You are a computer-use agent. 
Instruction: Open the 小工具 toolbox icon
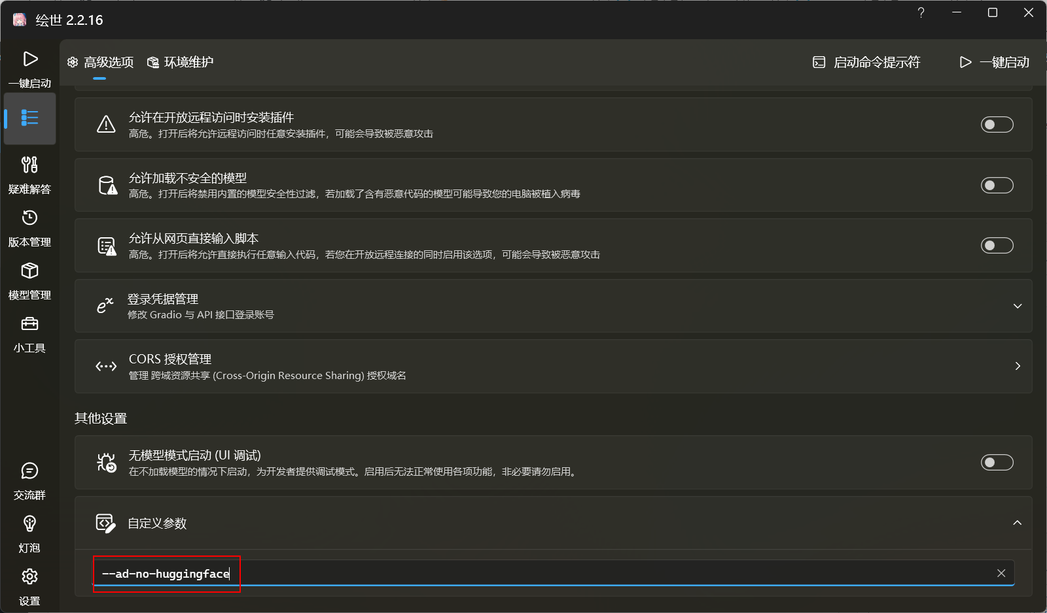29,333
